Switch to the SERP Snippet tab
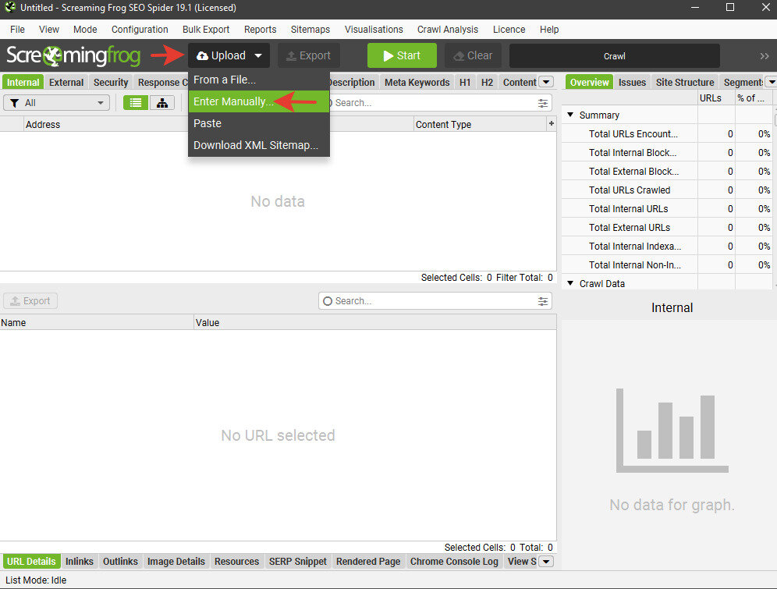 298,561
